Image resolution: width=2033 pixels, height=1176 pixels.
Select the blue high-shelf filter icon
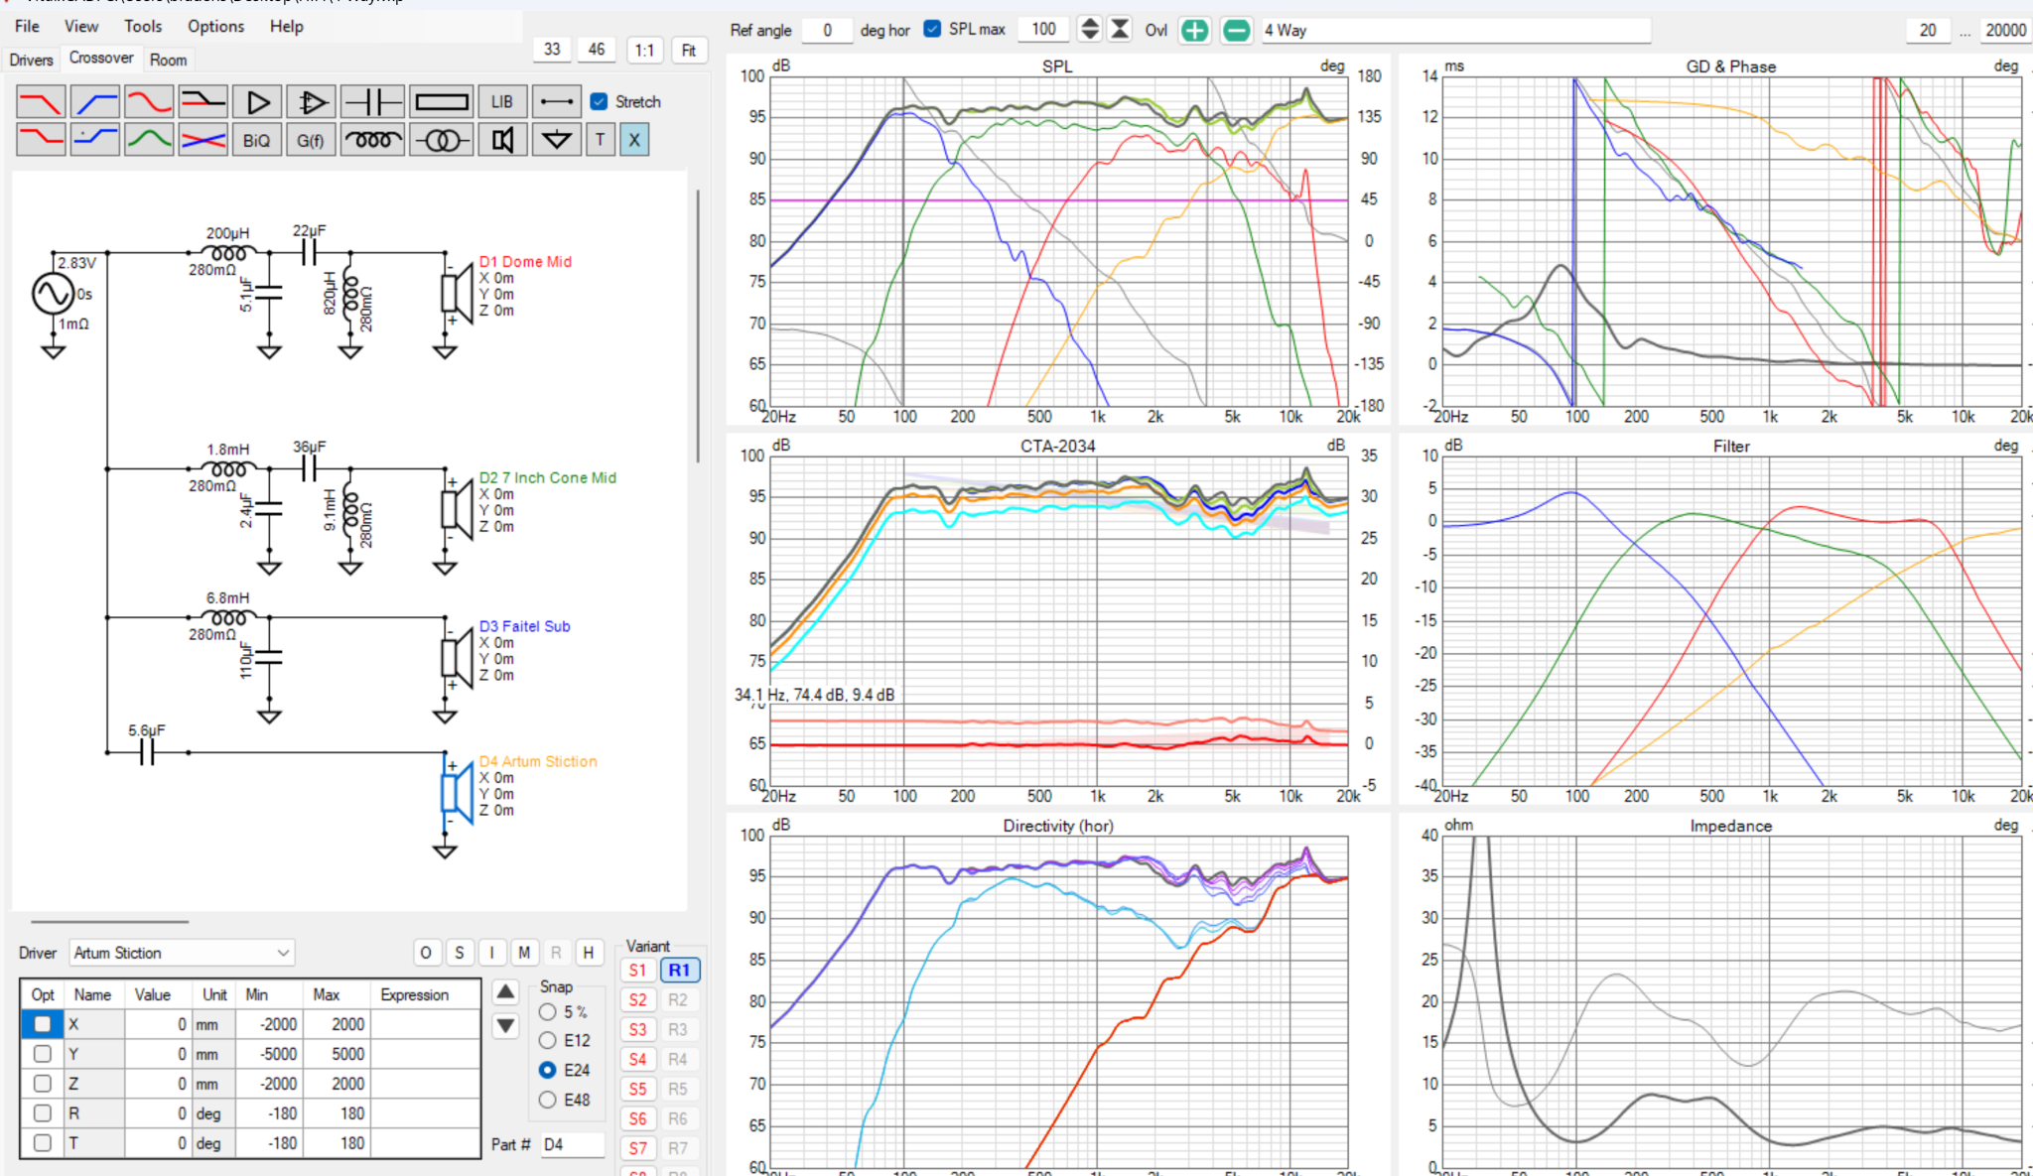95,140
